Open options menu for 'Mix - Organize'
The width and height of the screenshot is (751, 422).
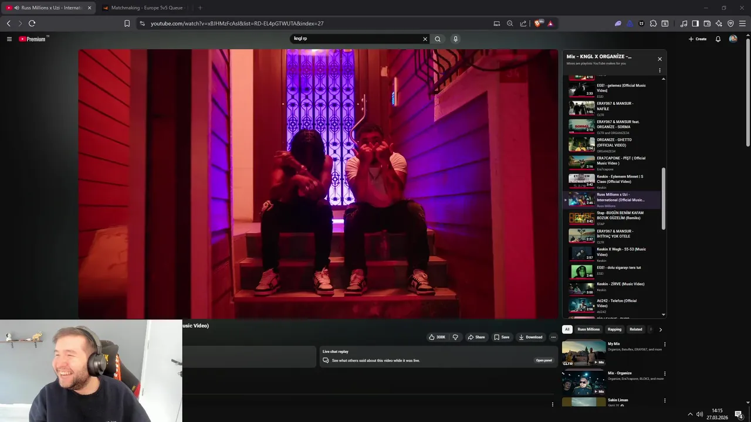[665, 373]
